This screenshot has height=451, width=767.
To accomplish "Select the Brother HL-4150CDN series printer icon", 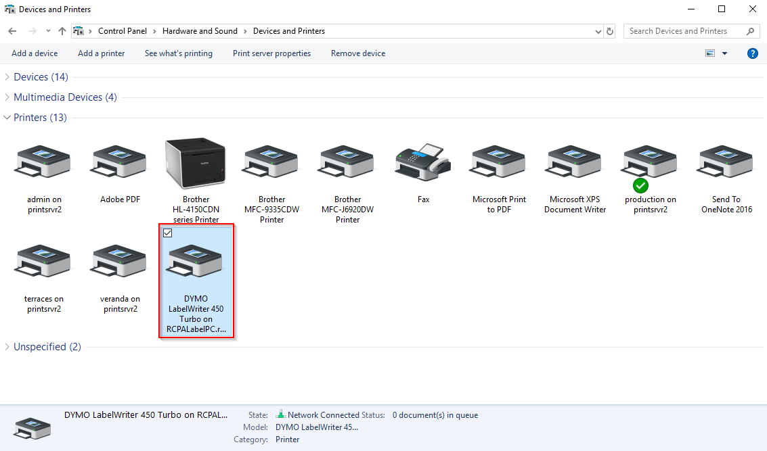I will 196,163.
